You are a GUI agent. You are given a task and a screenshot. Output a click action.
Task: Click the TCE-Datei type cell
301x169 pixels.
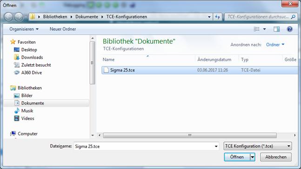click(x=251, y=70)
